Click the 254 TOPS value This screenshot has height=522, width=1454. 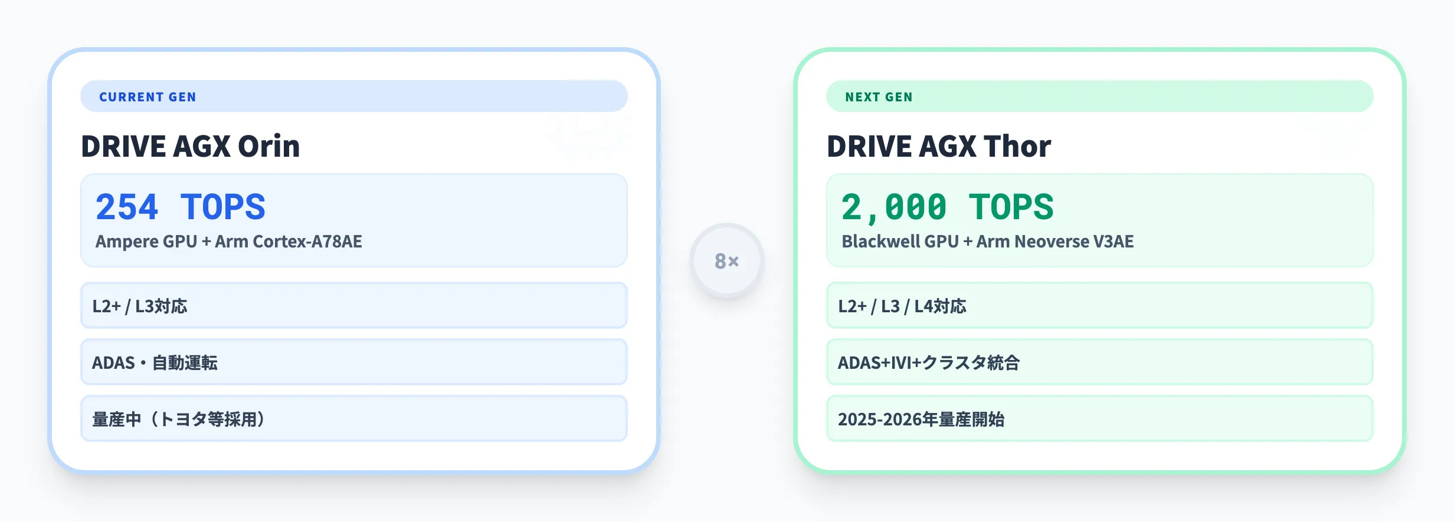(x=181, y=207)
